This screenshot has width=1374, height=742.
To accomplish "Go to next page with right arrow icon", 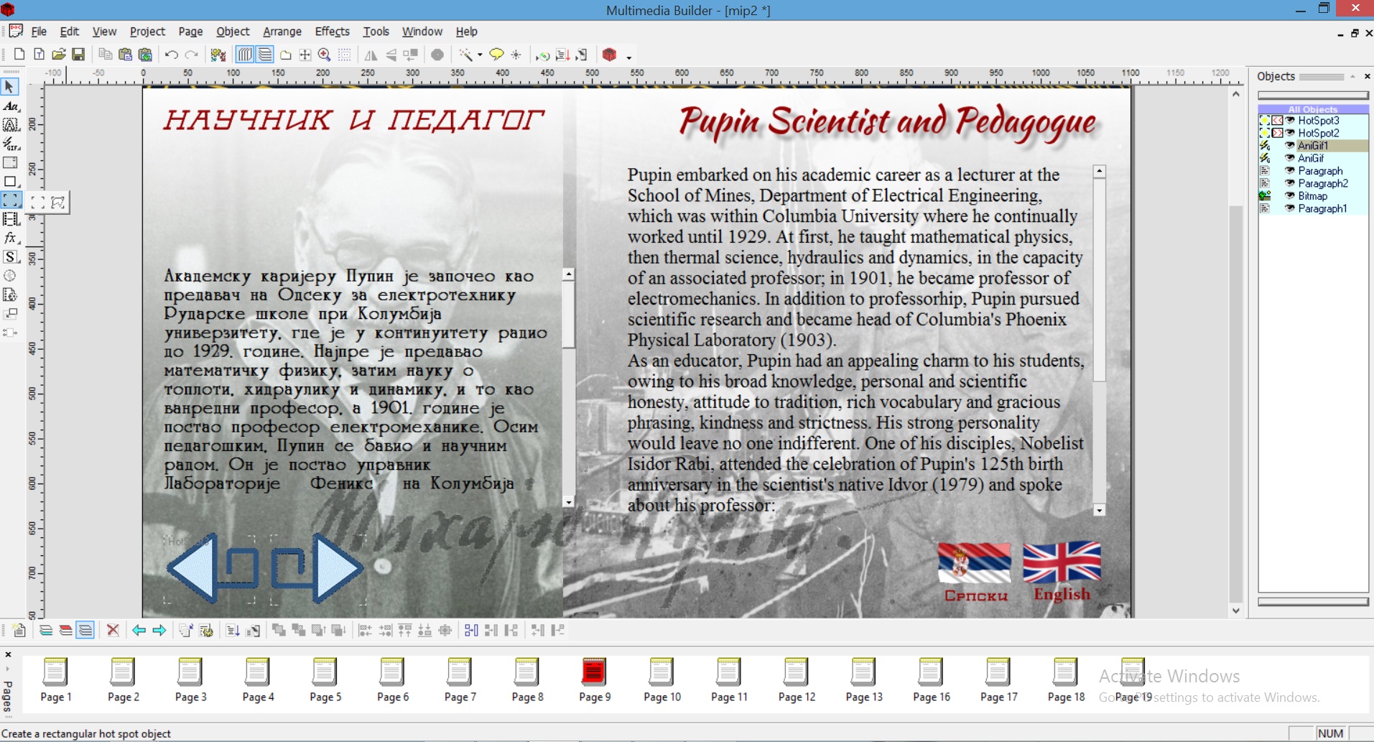I will [x=159, y=630].
